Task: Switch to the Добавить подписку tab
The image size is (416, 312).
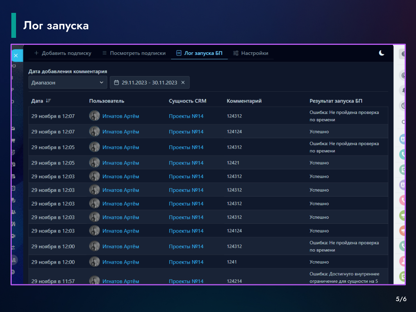Action: pyautogui.click(x=63, y=53)
